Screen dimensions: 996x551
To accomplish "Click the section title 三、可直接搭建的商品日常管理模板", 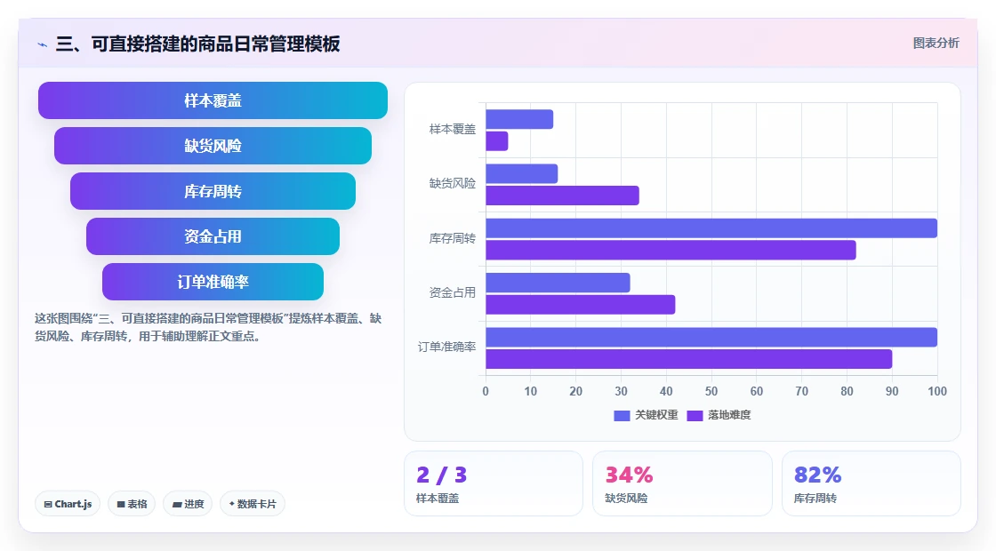I will (197, 44).
